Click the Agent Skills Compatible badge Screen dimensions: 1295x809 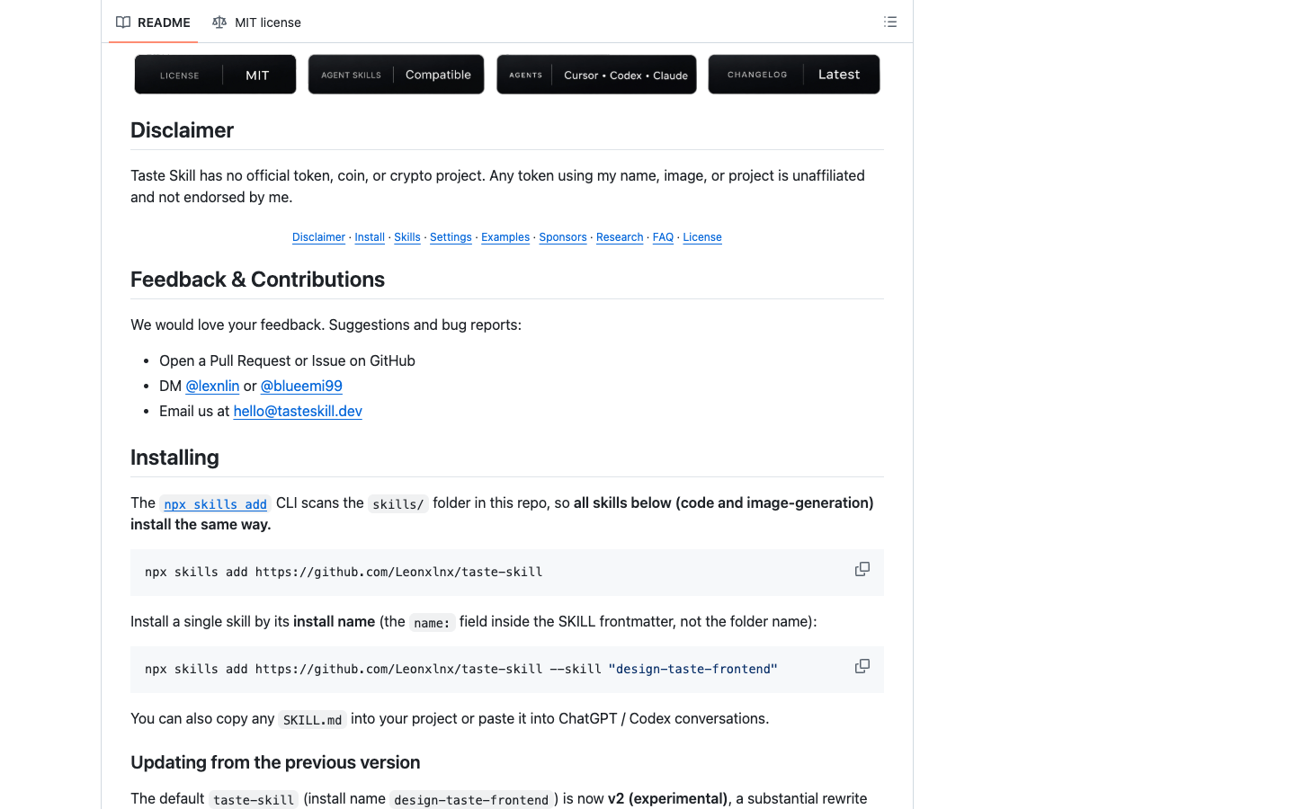coord(396,75)
